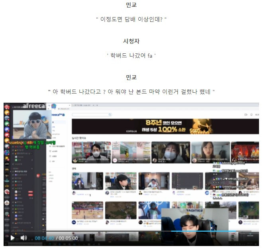Select the green Discord server icon
The width and height of the screenshot is (263, 250).
7,124
